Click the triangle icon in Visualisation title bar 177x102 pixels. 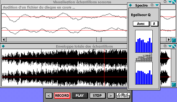pos(170,2)
